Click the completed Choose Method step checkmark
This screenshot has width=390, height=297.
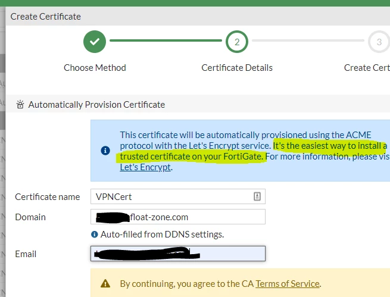95,42
